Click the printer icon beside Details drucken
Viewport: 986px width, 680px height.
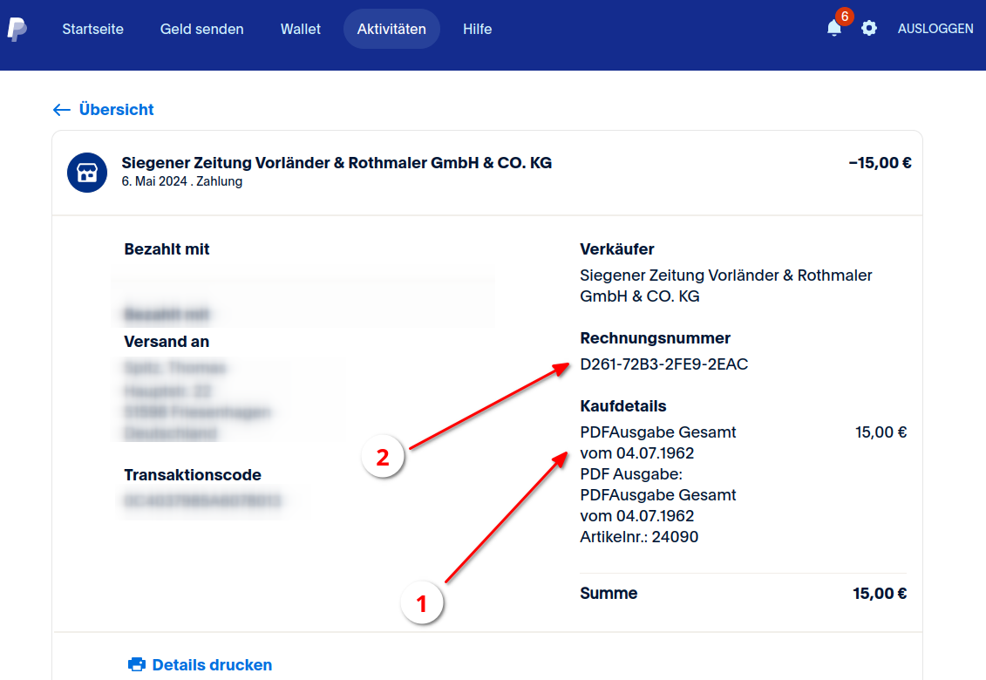[137, 664]
